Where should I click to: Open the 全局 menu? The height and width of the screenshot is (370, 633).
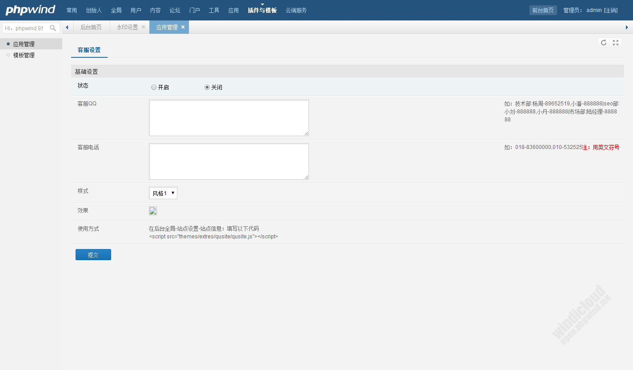tap(116, 10)
